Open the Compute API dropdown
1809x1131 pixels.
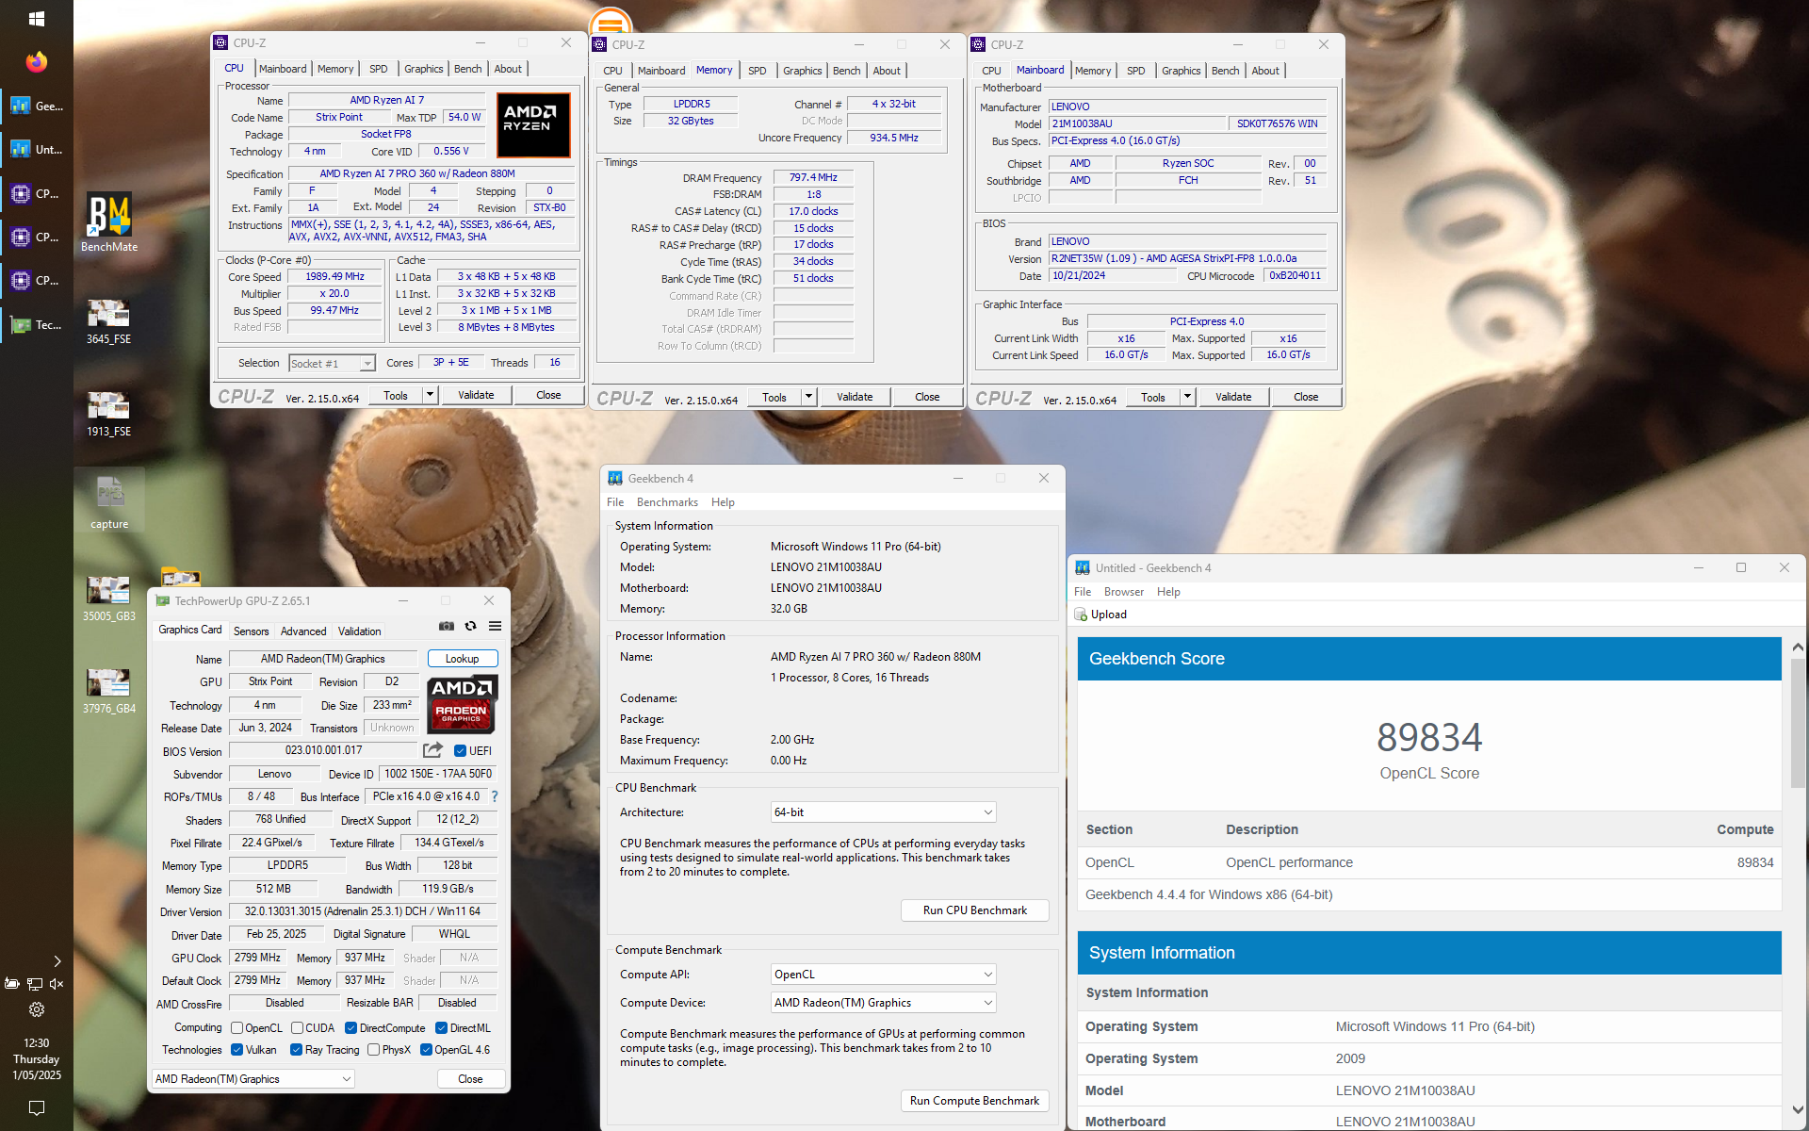[884, 975]
